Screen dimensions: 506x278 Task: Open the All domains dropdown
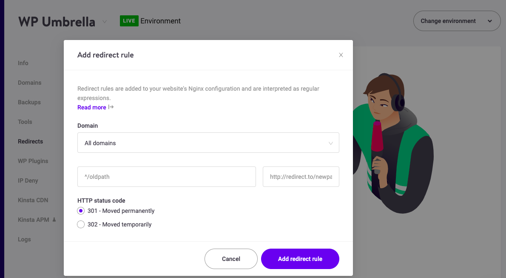point(208,143)
